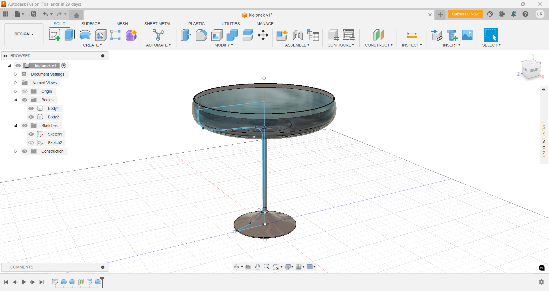Screen dimensions: 549x291
Task: Select the Revolve tool
Action: click(85, 35)
